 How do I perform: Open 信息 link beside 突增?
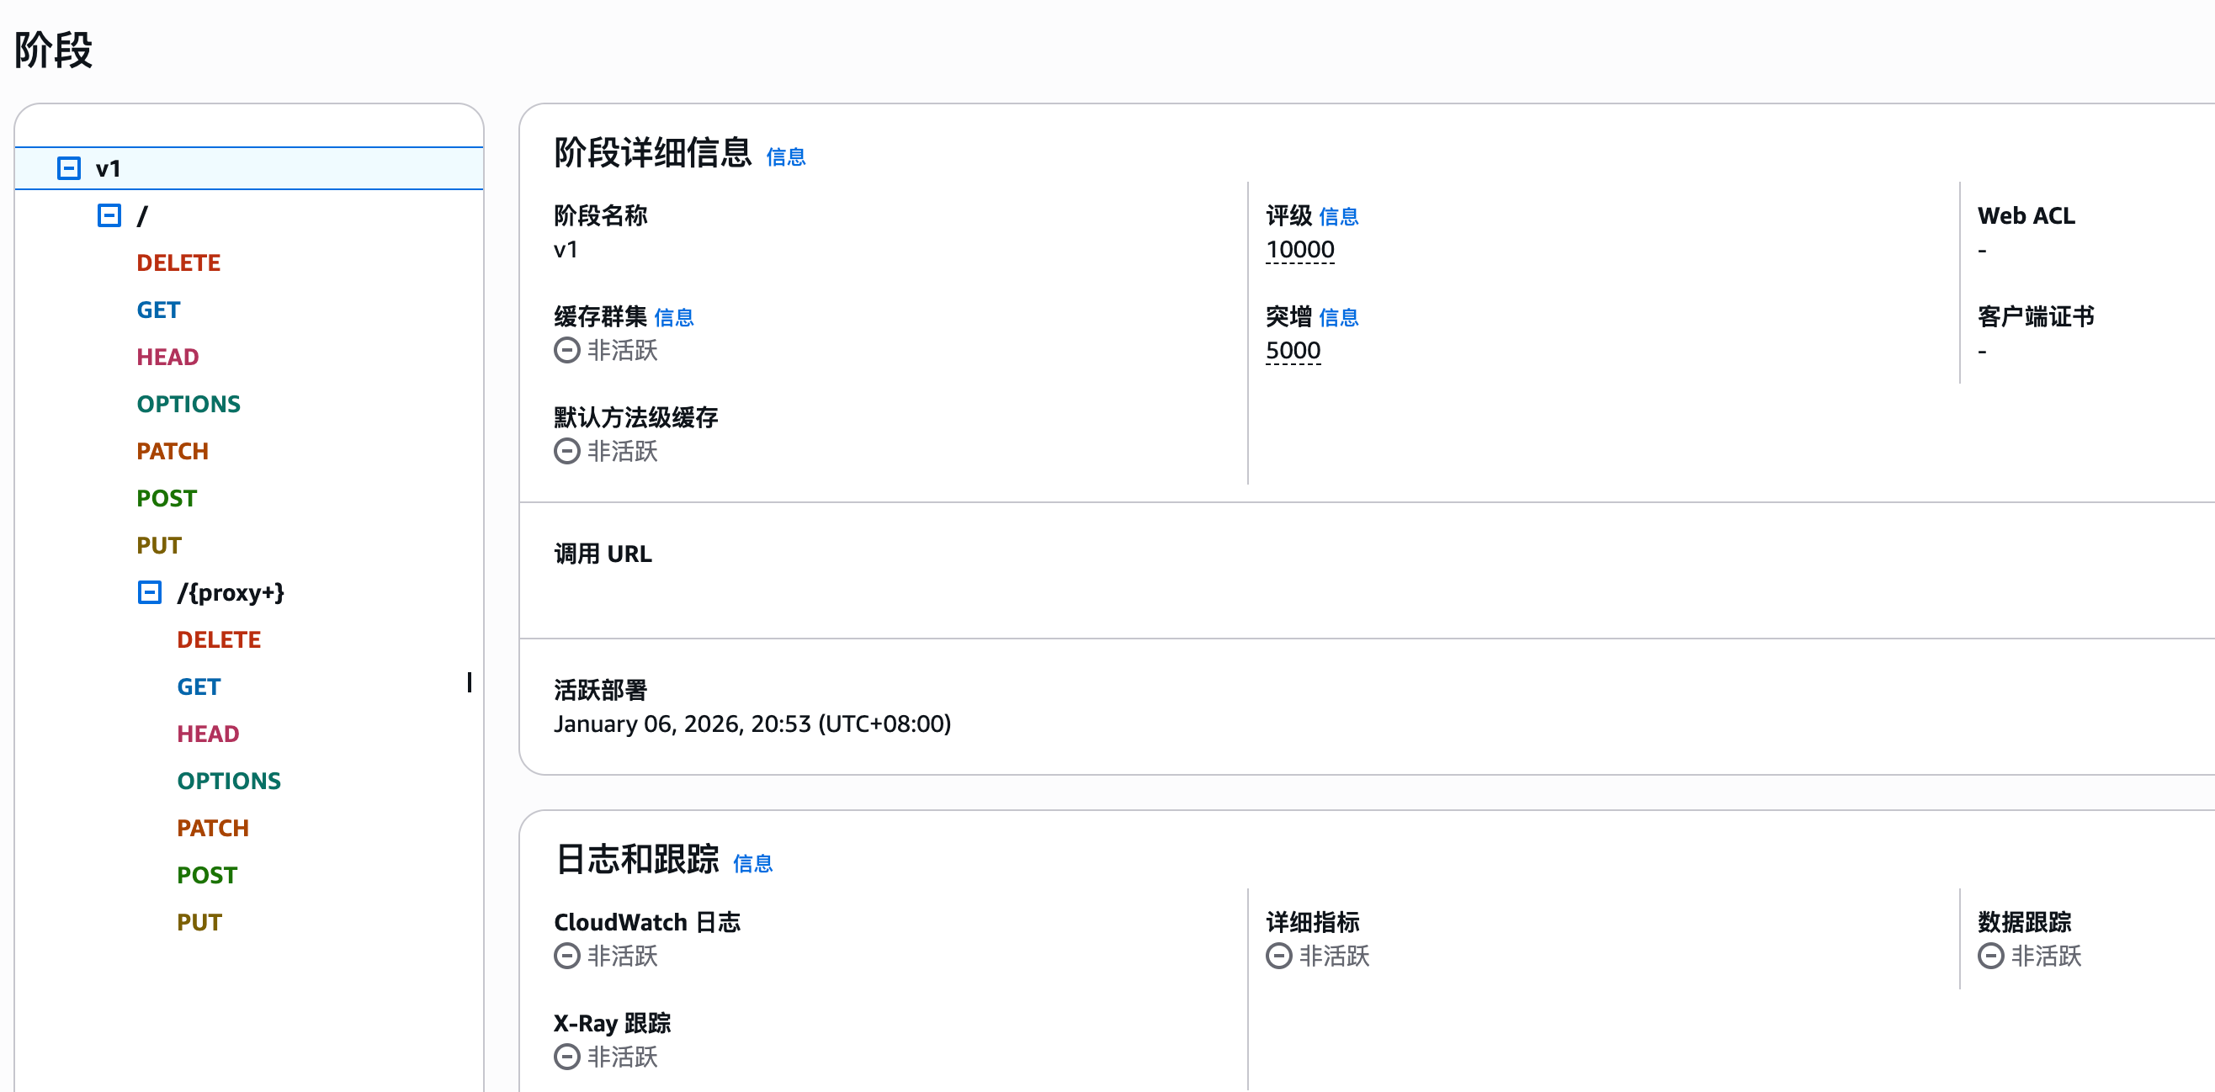coord(1338,318)
